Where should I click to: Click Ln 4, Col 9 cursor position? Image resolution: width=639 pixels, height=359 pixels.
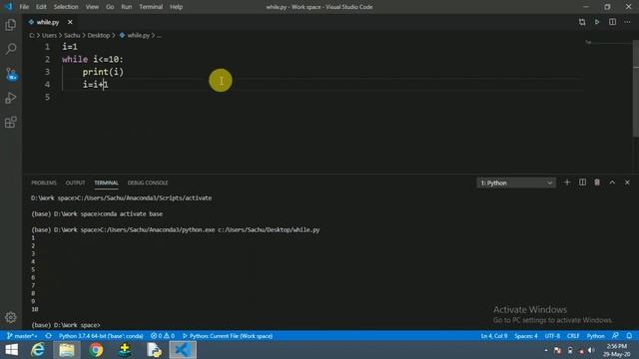click(x=494, y=336)
